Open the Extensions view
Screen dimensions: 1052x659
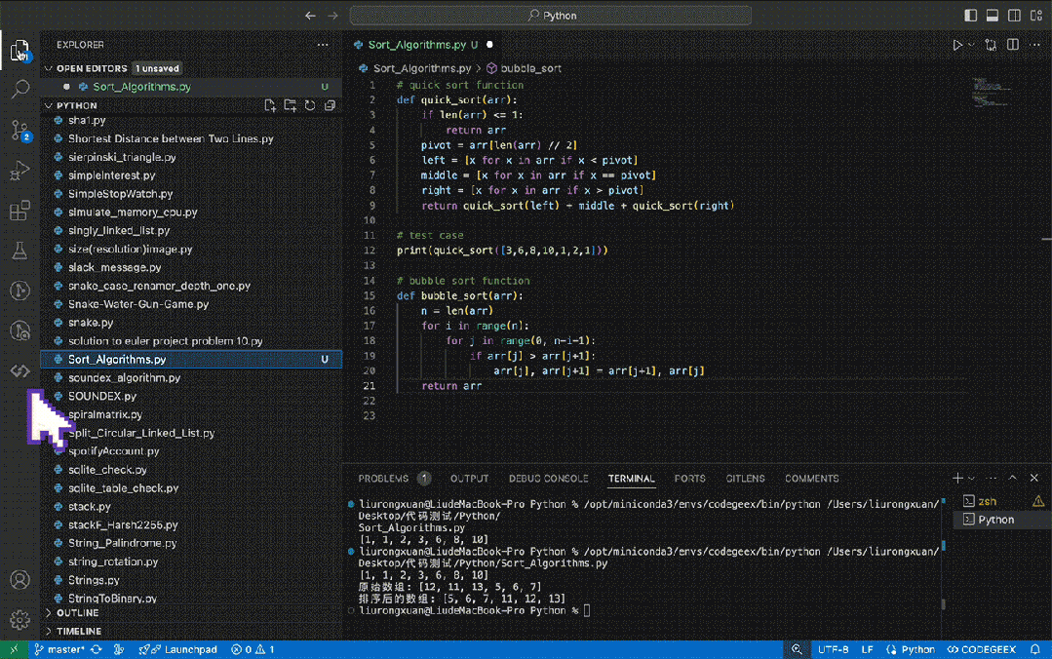(x=19, y=212)
